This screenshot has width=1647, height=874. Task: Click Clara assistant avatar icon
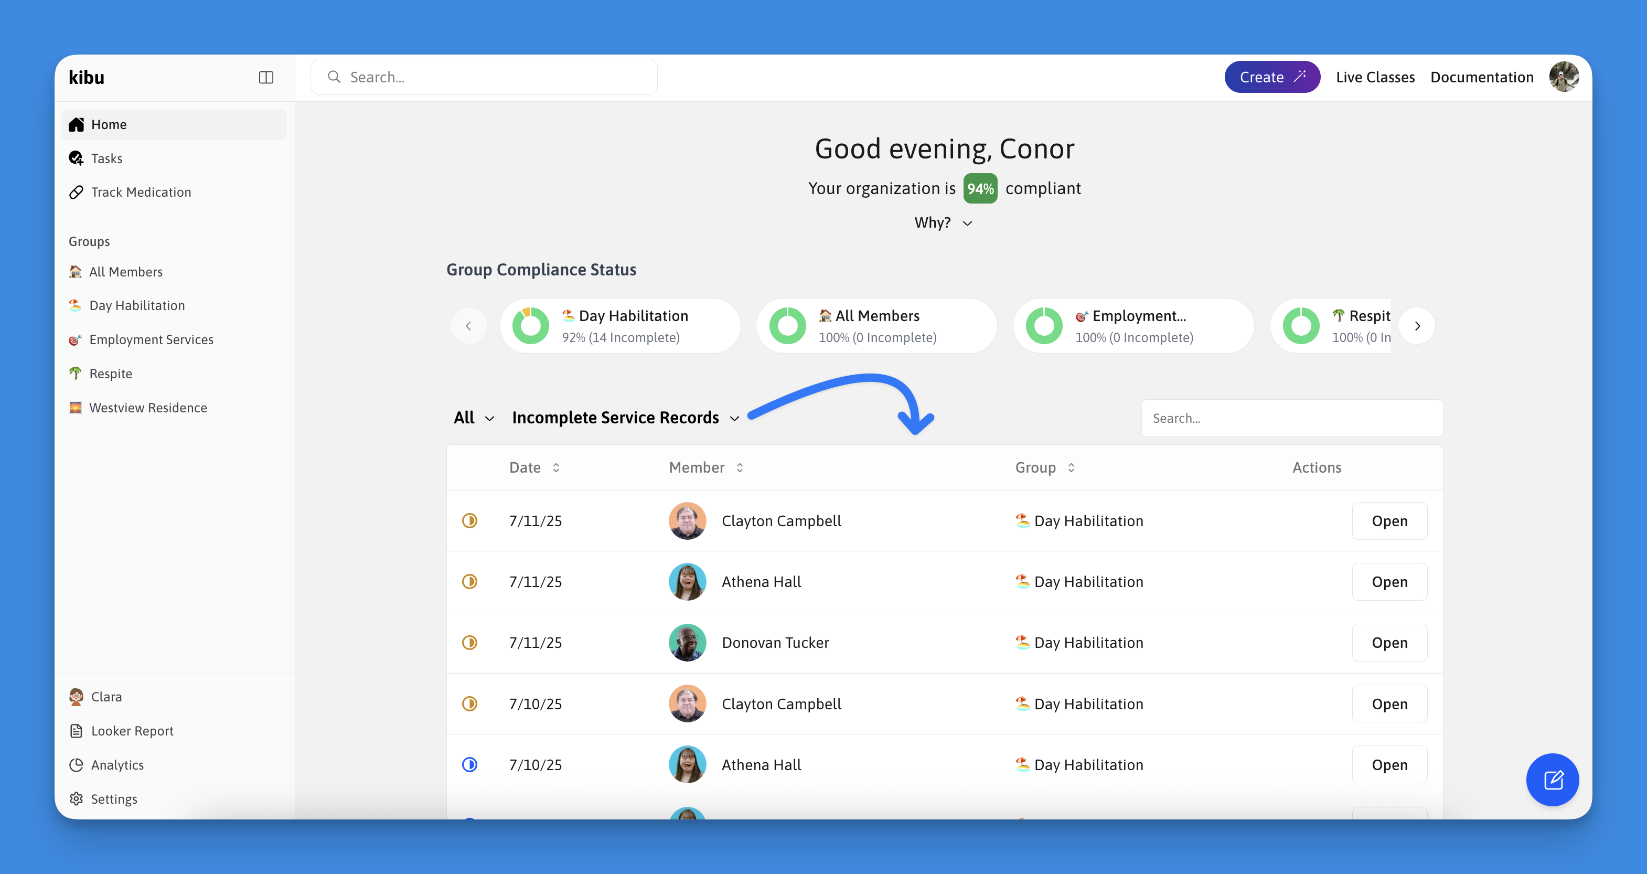[x=76, y=696]
